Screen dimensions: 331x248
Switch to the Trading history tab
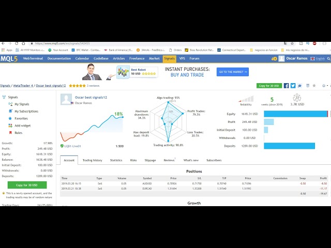point(93,160)
